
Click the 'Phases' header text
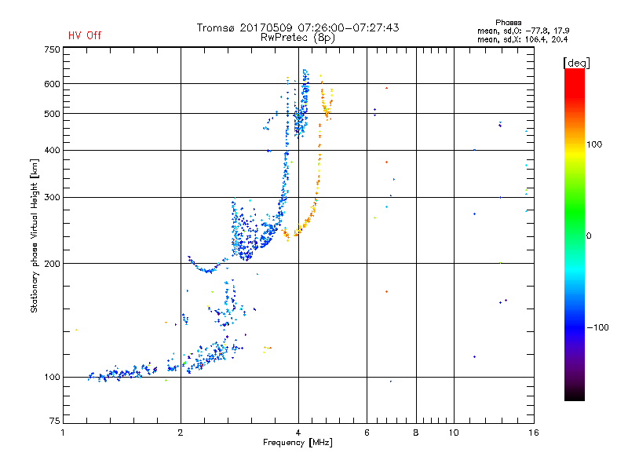coord(508,23)
